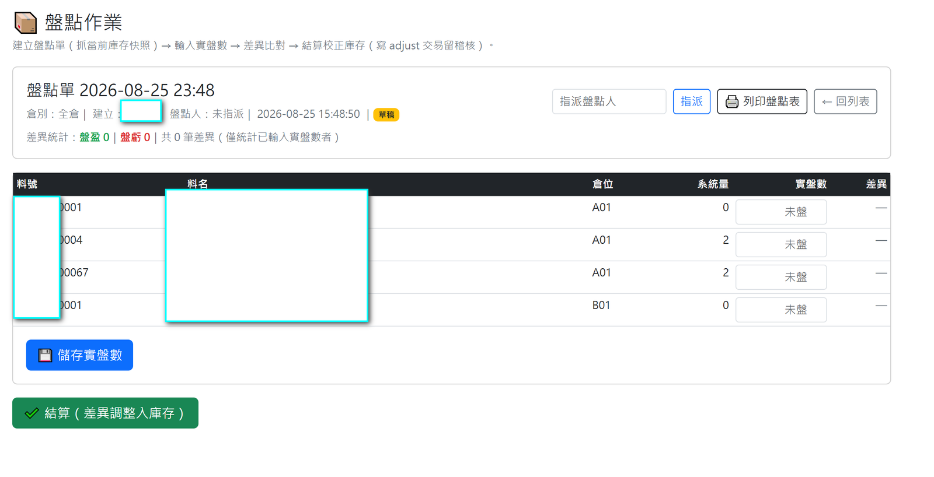Click the B01 location cell
The image size is (934, 477).
601,306
